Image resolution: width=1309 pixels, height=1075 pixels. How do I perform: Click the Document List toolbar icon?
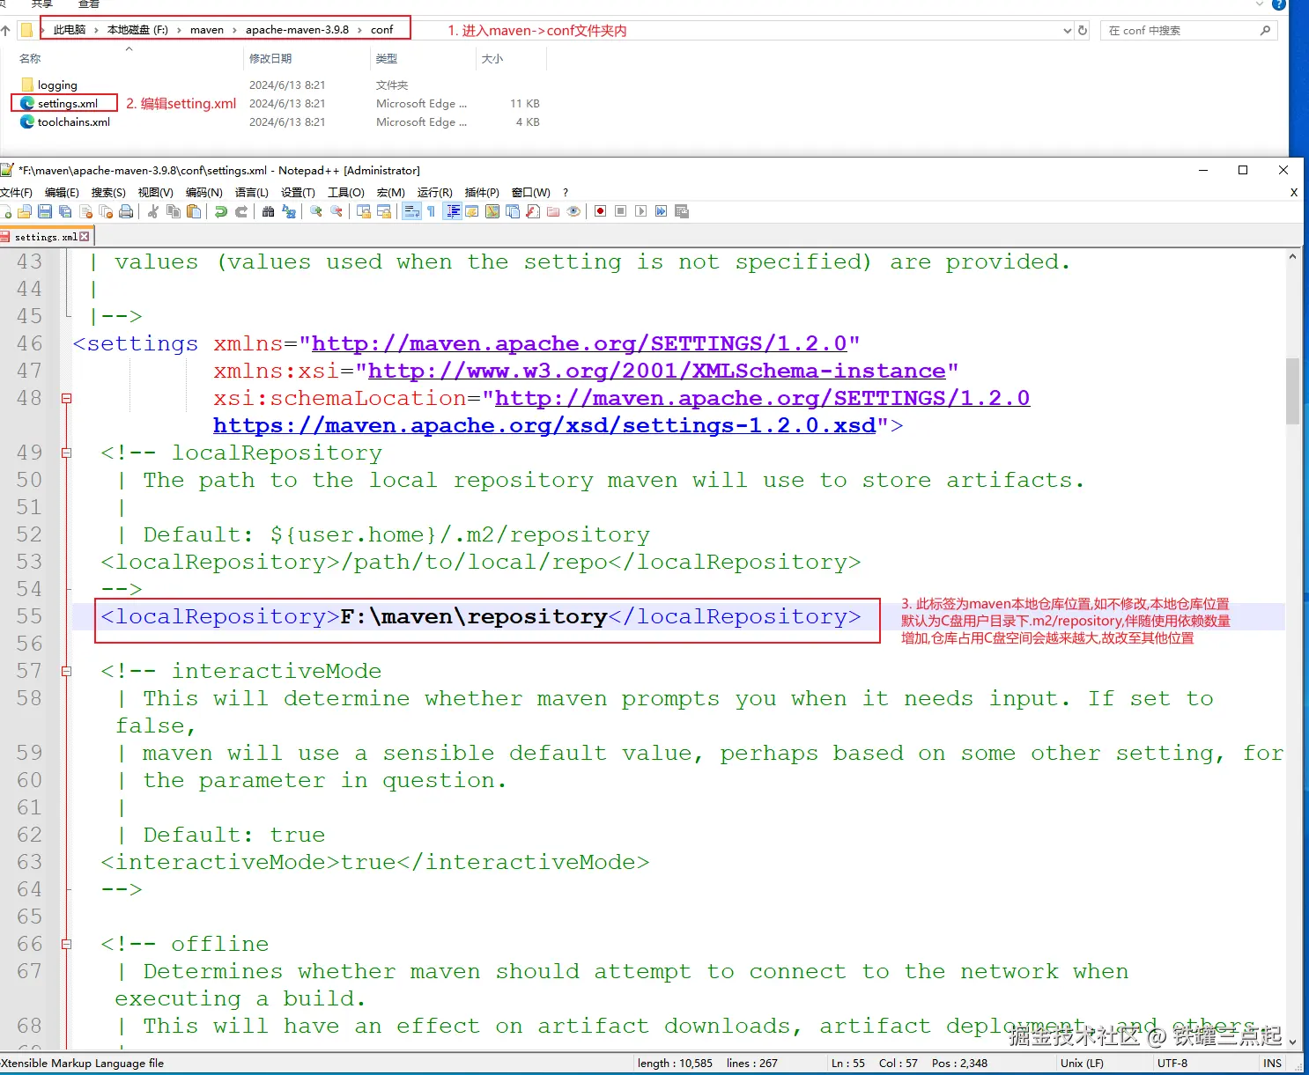click(x=513, y=211)
